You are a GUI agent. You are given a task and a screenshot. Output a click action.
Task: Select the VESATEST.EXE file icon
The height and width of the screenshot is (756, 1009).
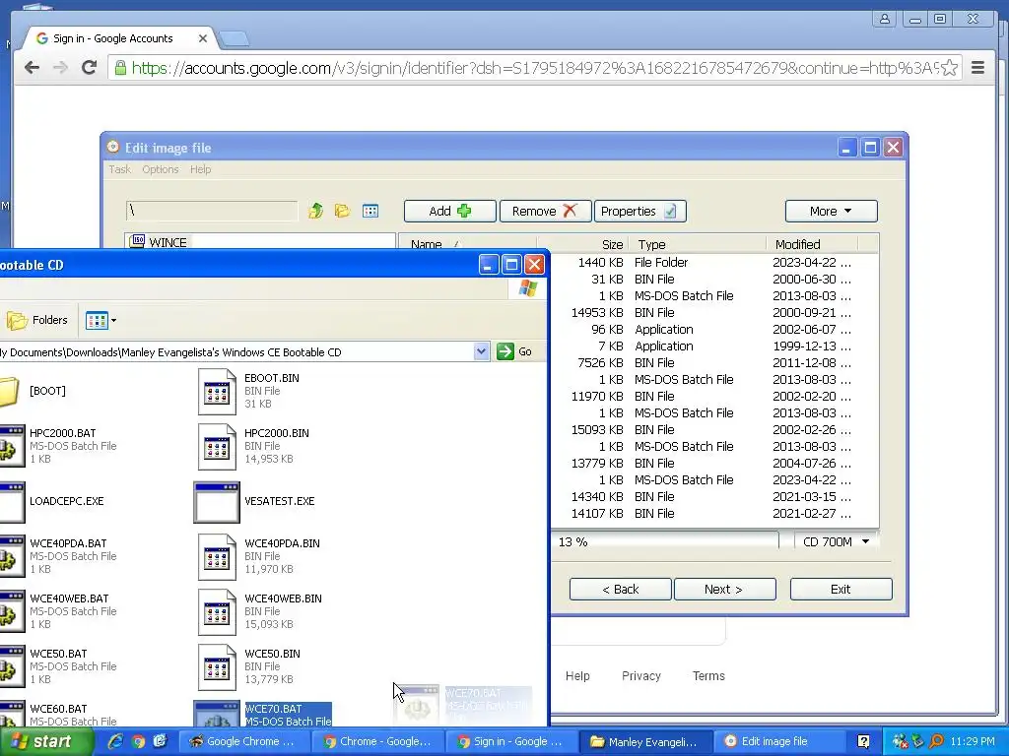click(217, 501)
